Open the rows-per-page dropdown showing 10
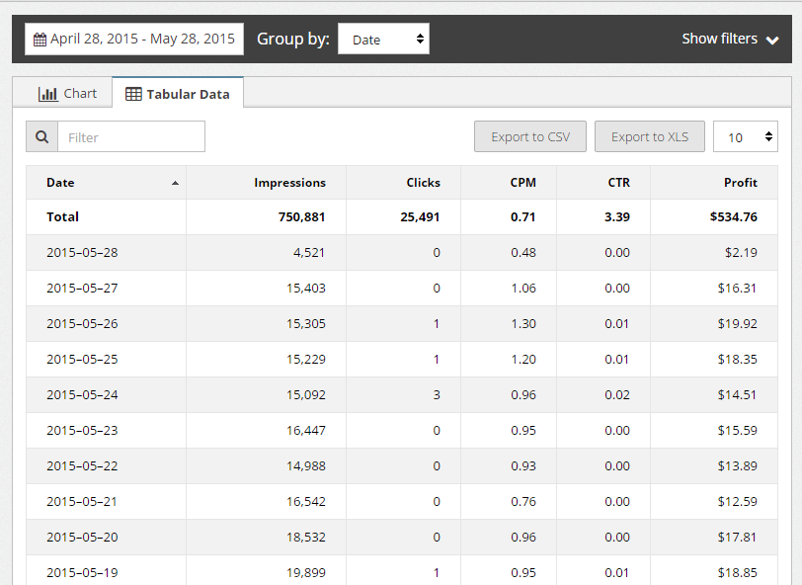The image size is (802, 585). (746, 136)
